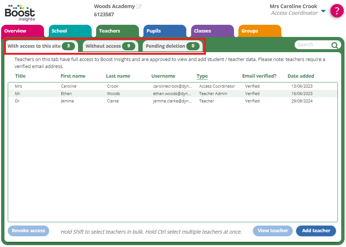Click inside the Search input field
346x247 pixels.
coord(312,45)
